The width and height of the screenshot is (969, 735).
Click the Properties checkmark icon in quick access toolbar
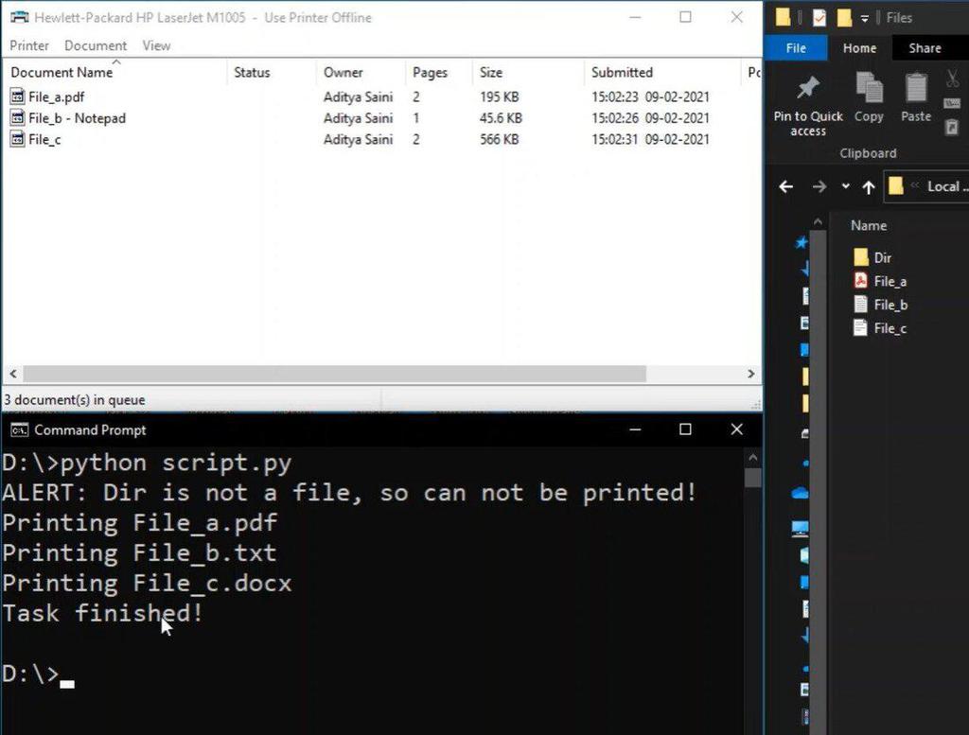click(819, 17)
